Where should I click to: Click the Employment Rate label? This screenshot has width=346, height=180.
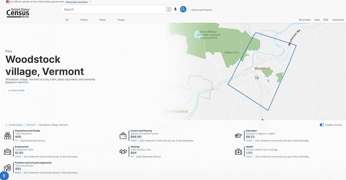24,150
